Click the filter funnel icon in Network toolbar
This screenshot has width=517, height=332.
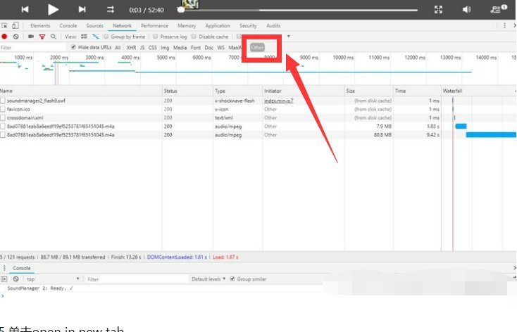(42, 37)
